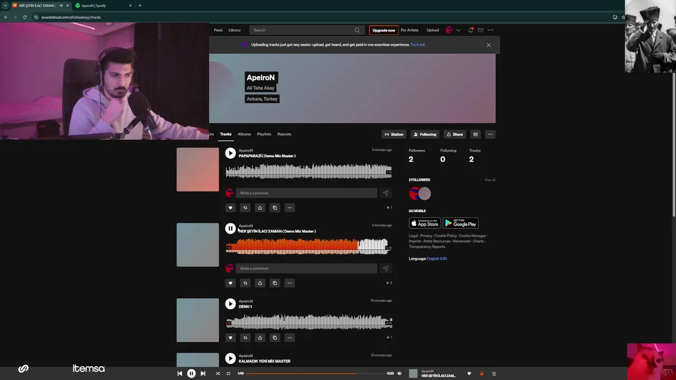Viewport: 676px width, 380px height.
Task: Skip to previous track in player bar
Action: point(180,374)
